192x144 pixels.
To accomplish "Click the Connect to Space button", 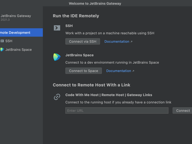I will [84, 71].
